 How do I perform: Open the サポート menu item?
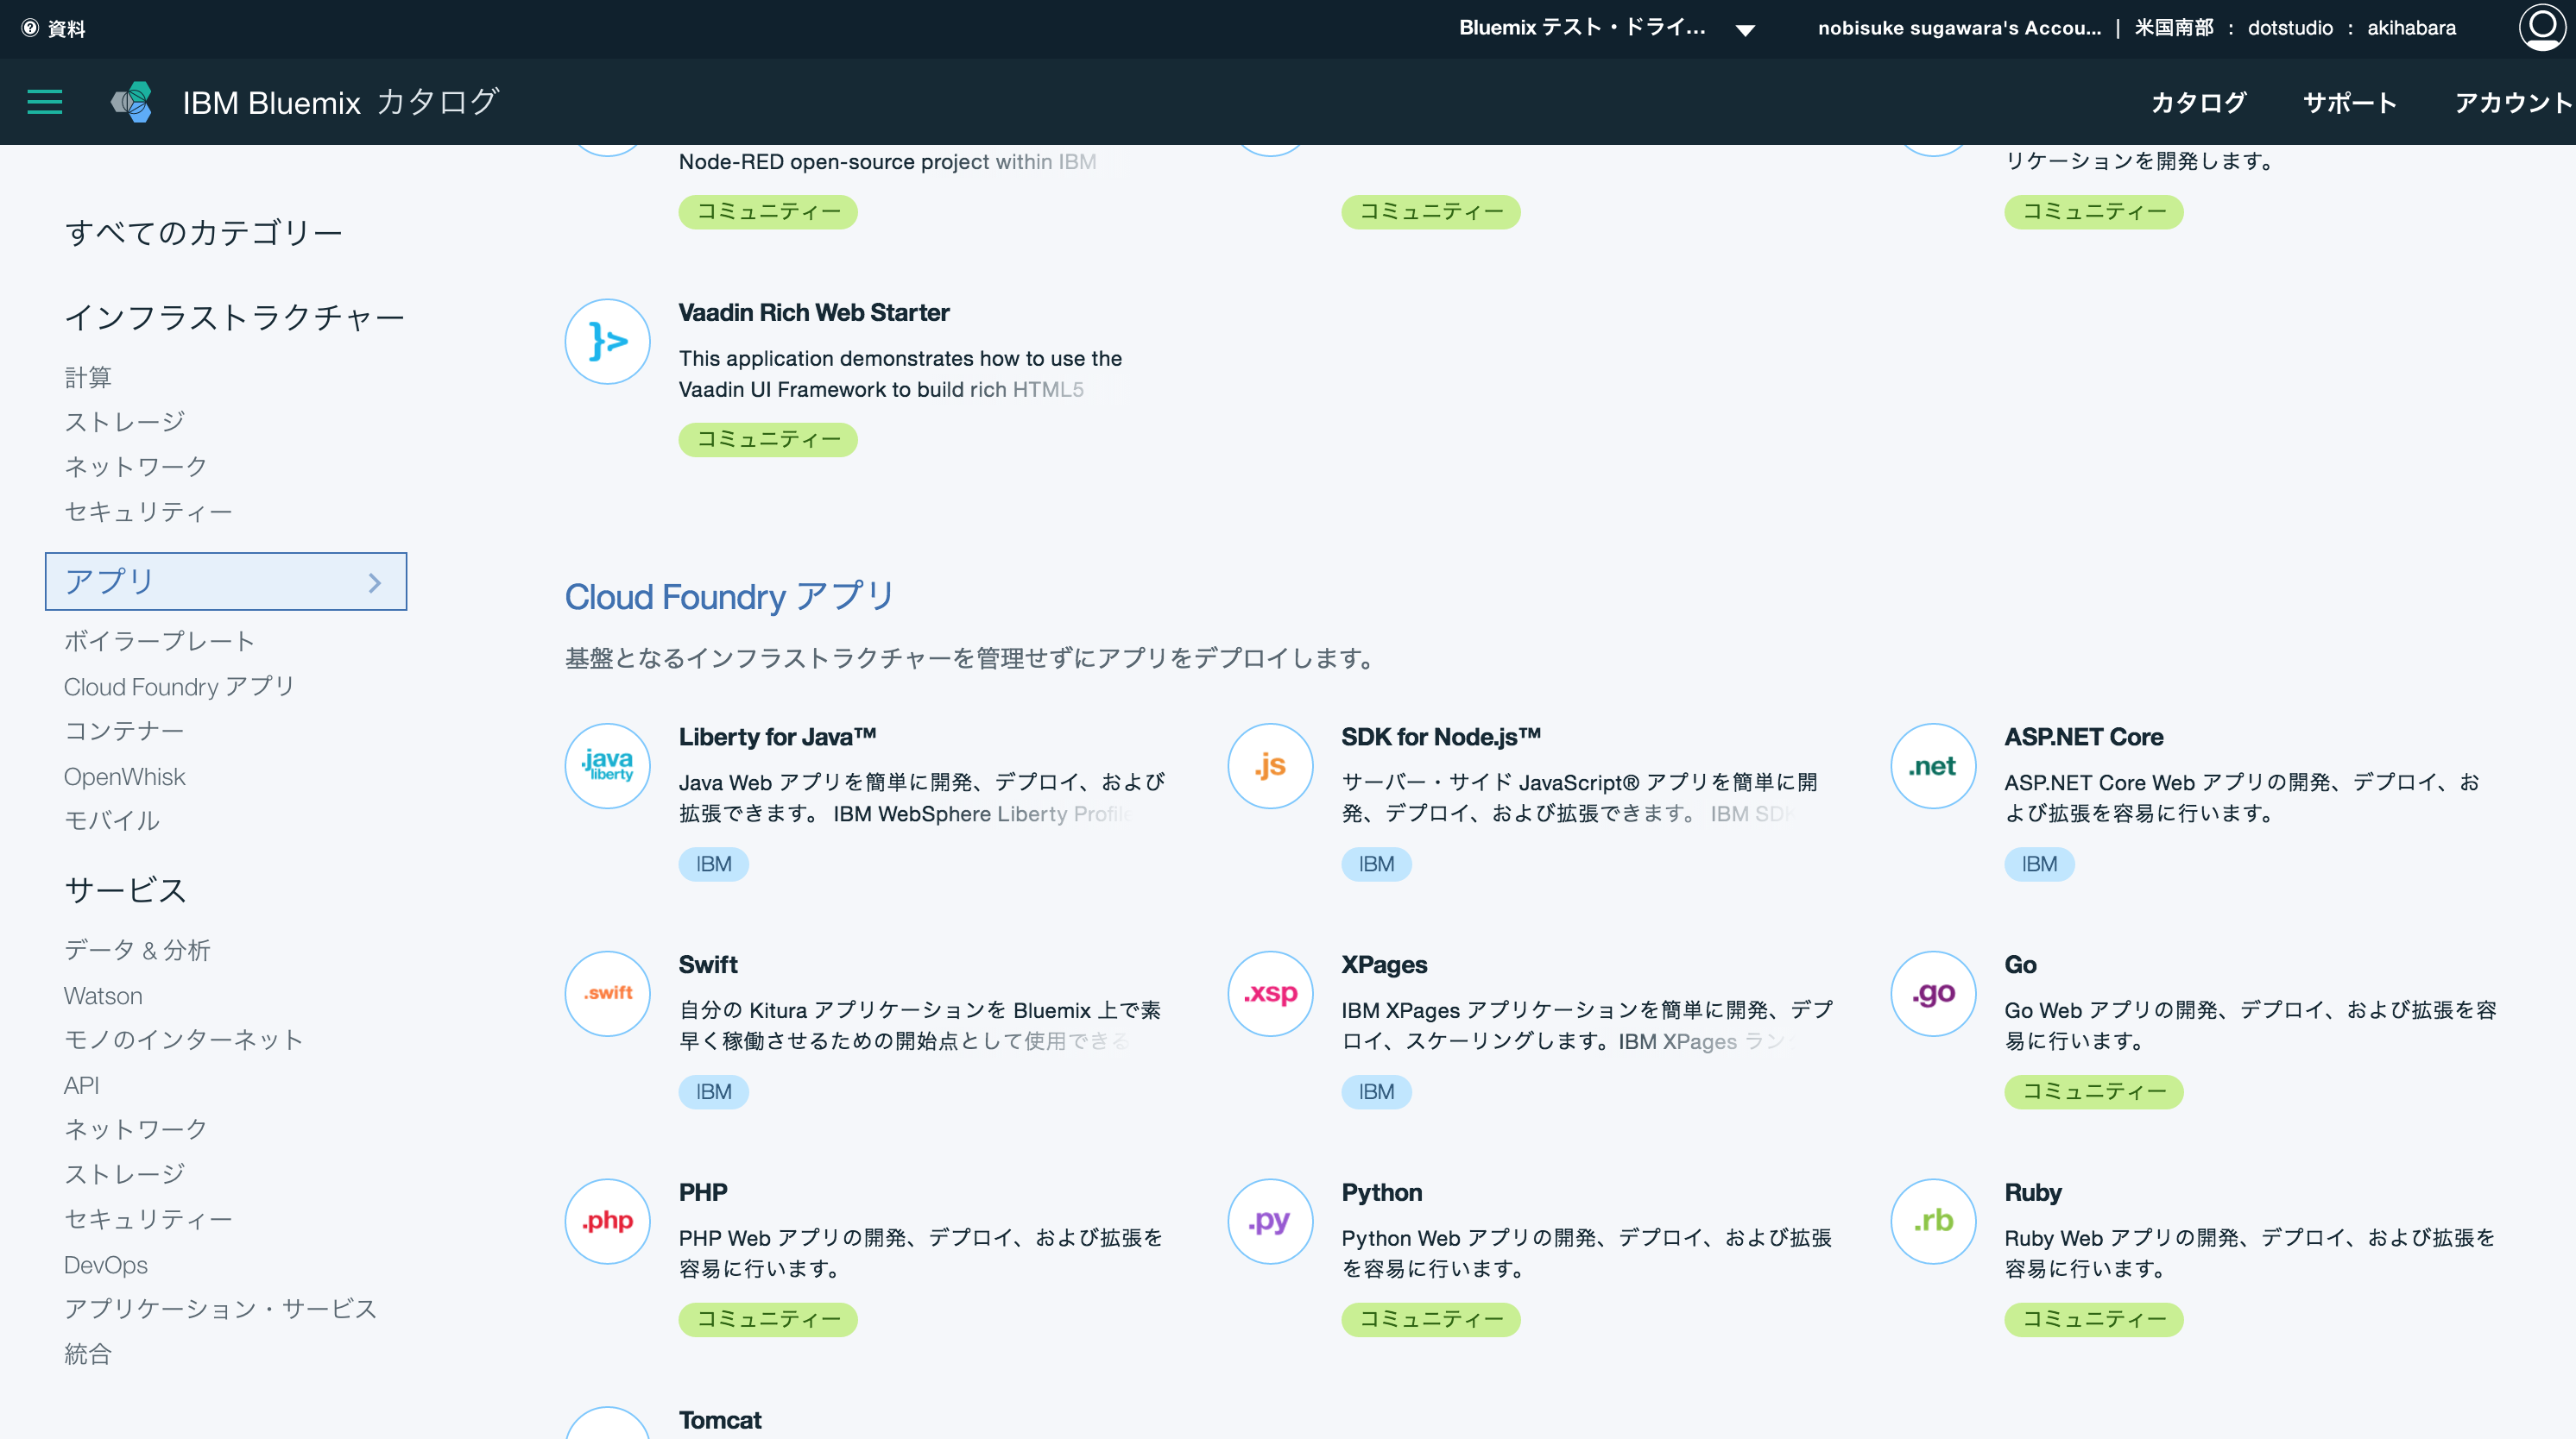[x=2349, y=102]
